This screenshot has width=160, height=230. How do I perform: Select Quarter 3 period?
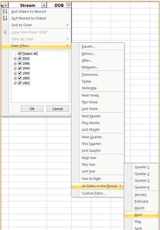tap(141, 181)
